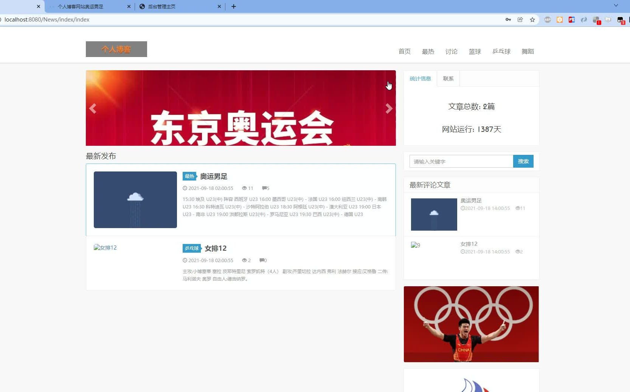Show next carousel slide
This screenshot has height=392, width=630.
389,109
